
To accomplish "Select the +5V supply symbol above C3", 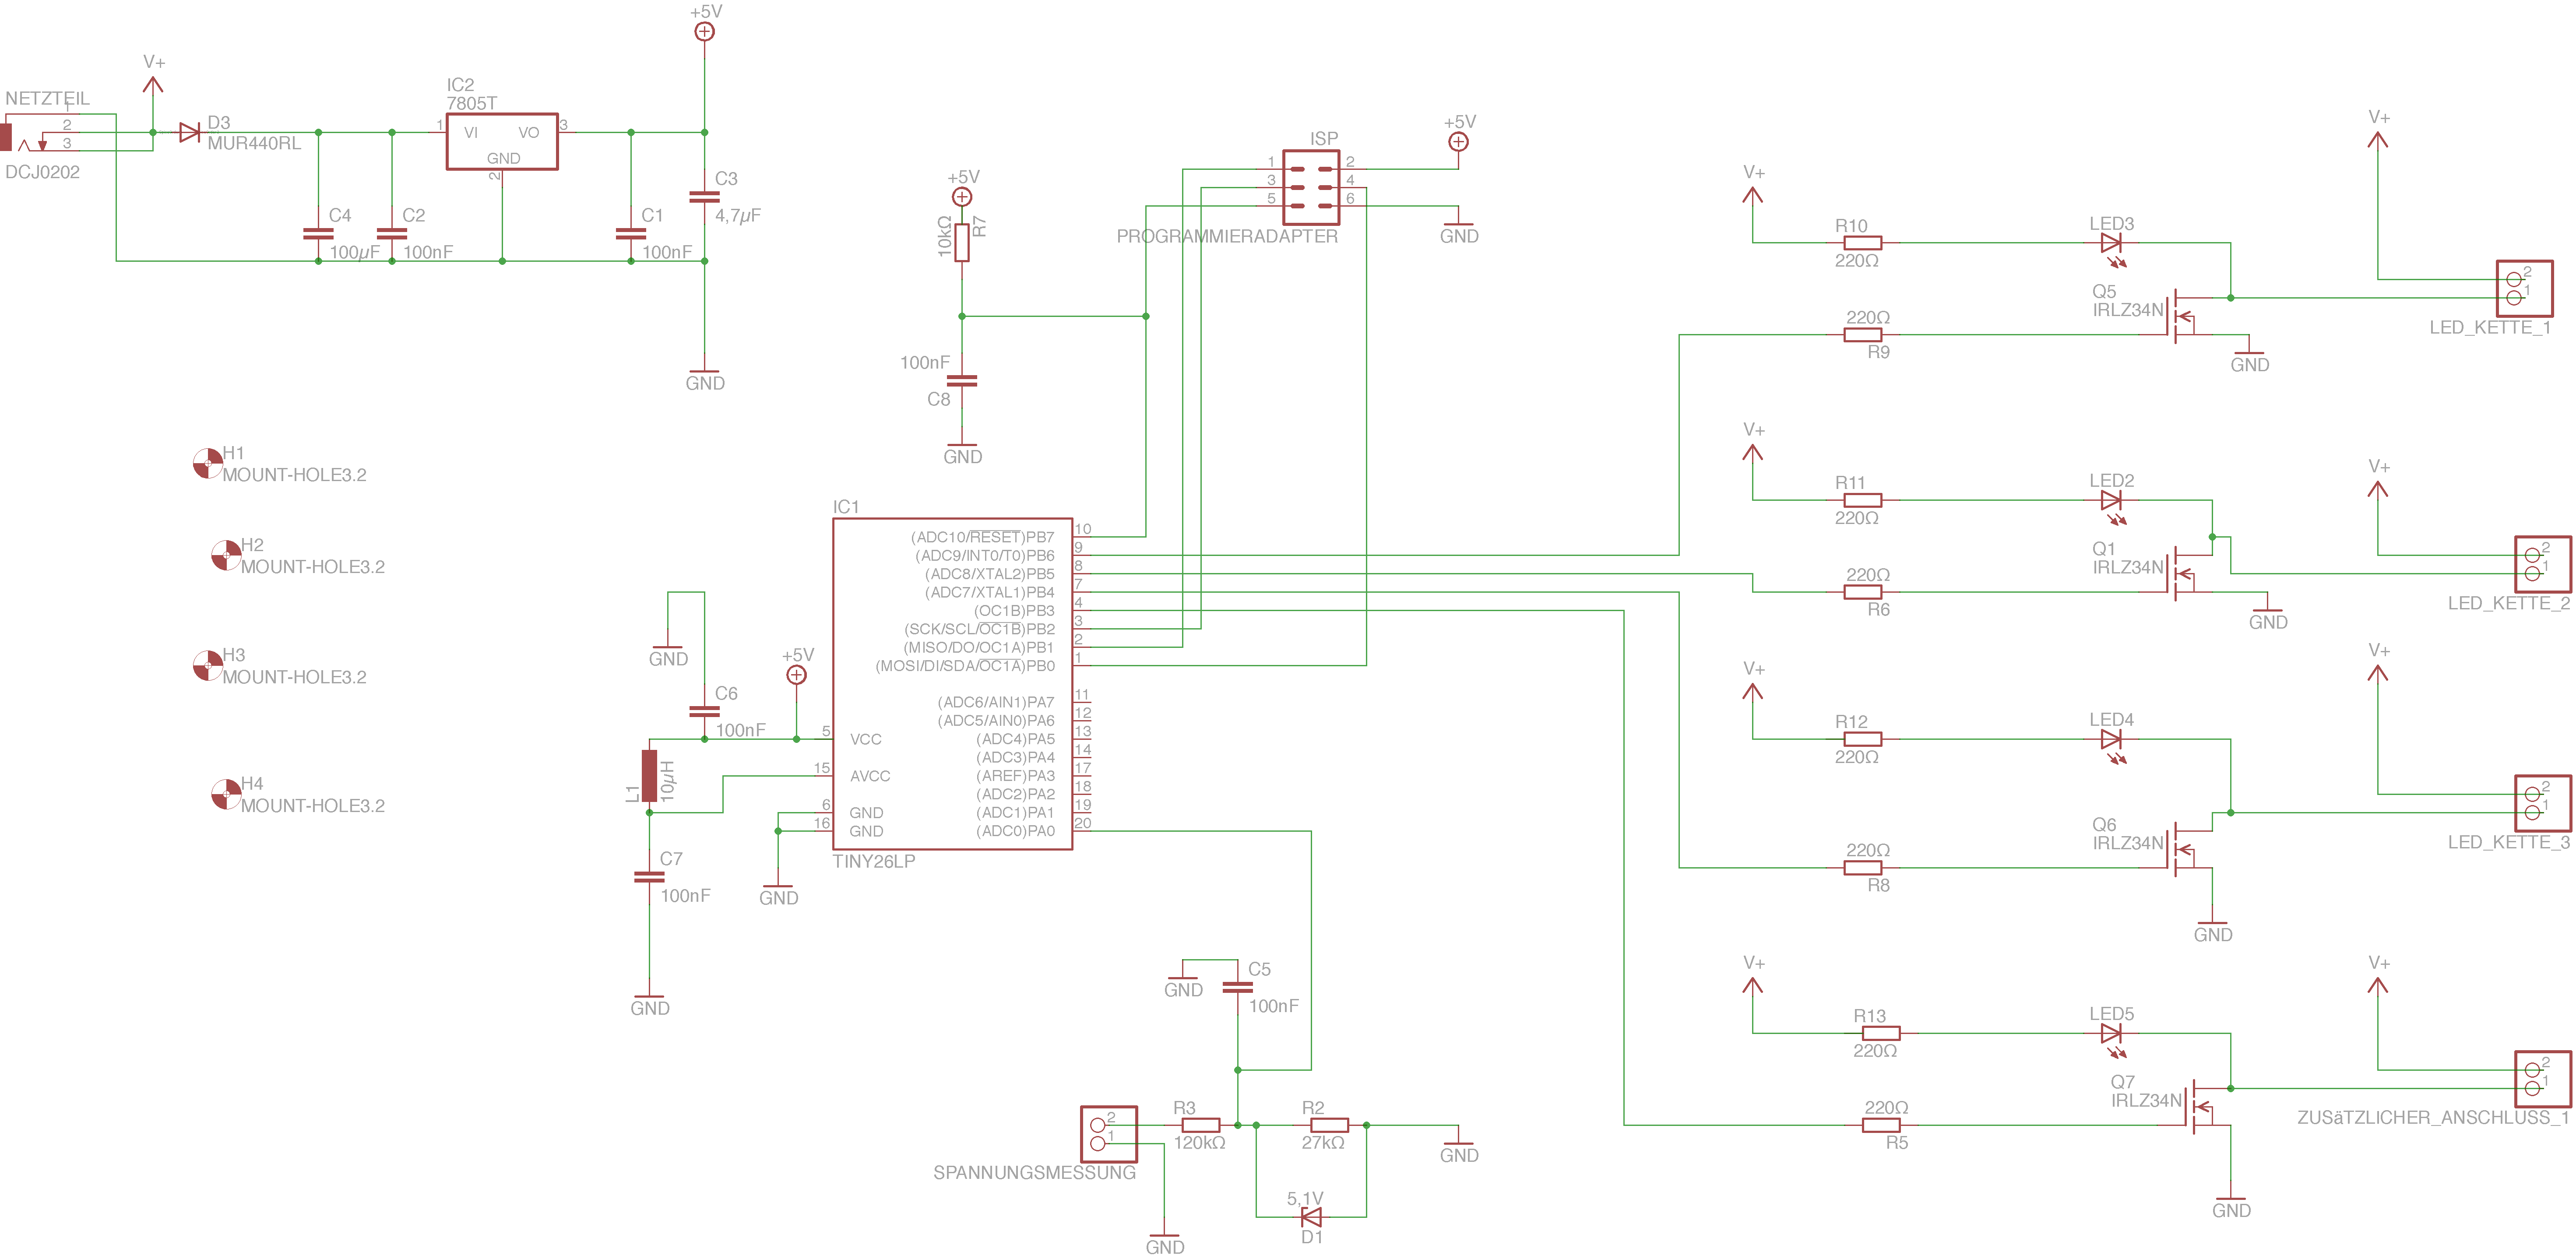I will [x=704, y=31].
